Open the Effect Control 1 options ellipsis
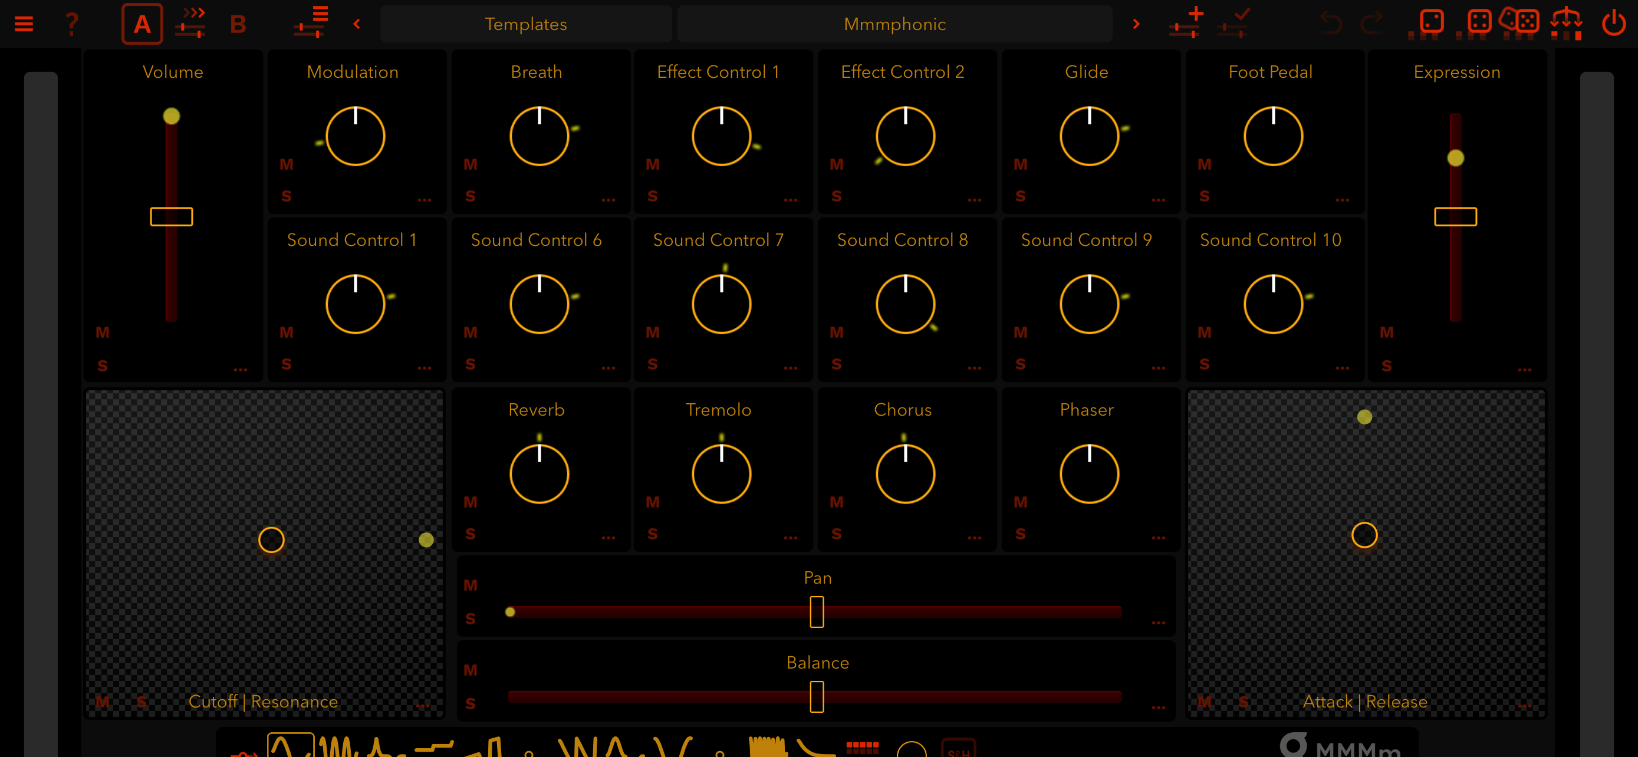Viewport: 1638px width, 757px height. pos(790,200)
